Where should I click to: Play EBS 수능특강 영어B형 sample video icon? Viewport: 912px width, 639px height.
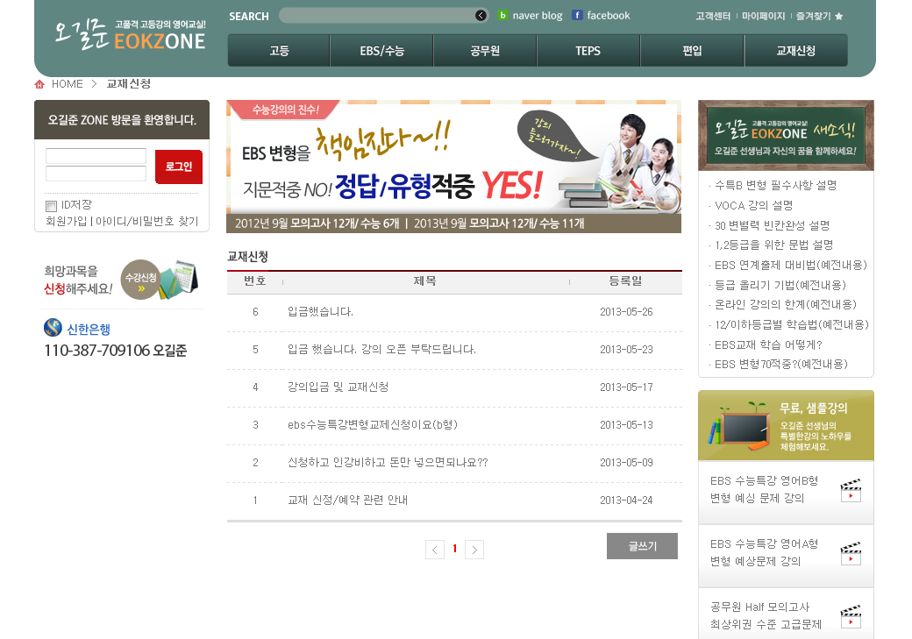pyautogui.click(x=850, y=491)
